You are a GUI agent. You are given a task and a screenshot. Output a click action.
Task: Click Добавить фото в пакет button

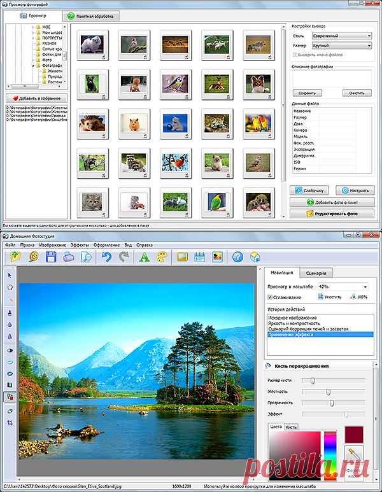[x=332, y=202]
